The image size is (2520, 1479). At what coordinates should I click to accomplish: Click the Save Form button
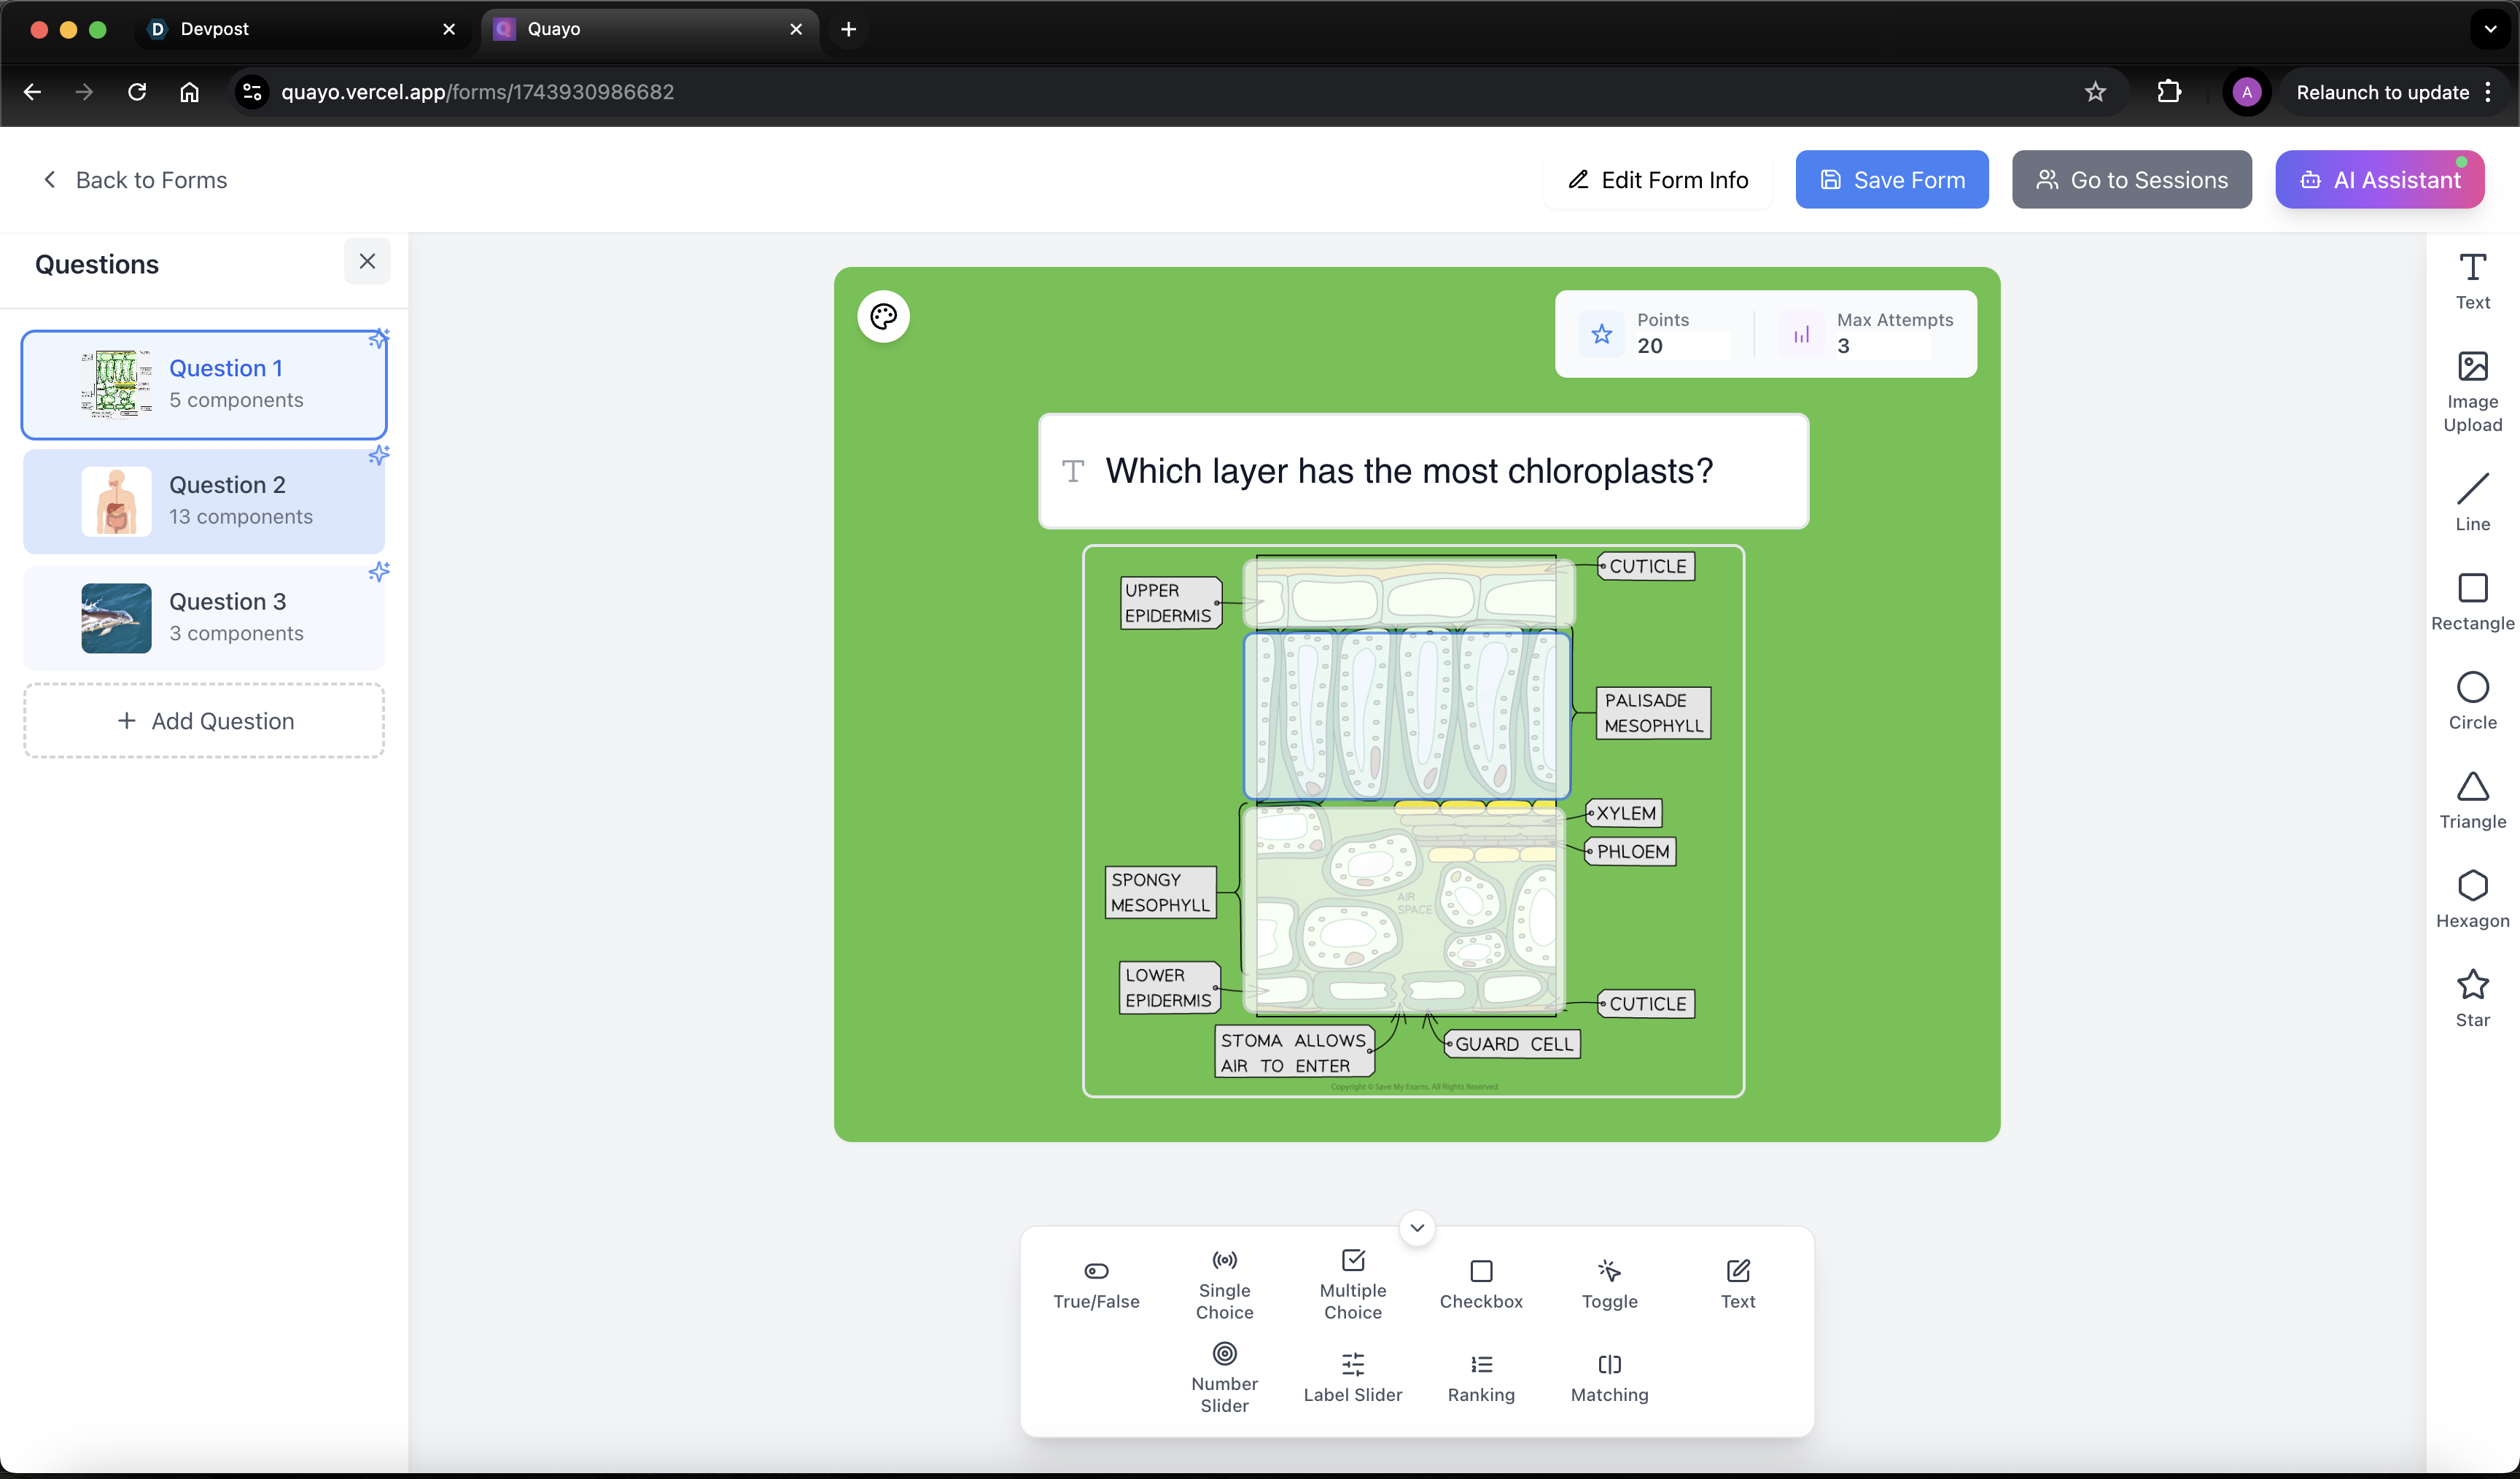1891,180
